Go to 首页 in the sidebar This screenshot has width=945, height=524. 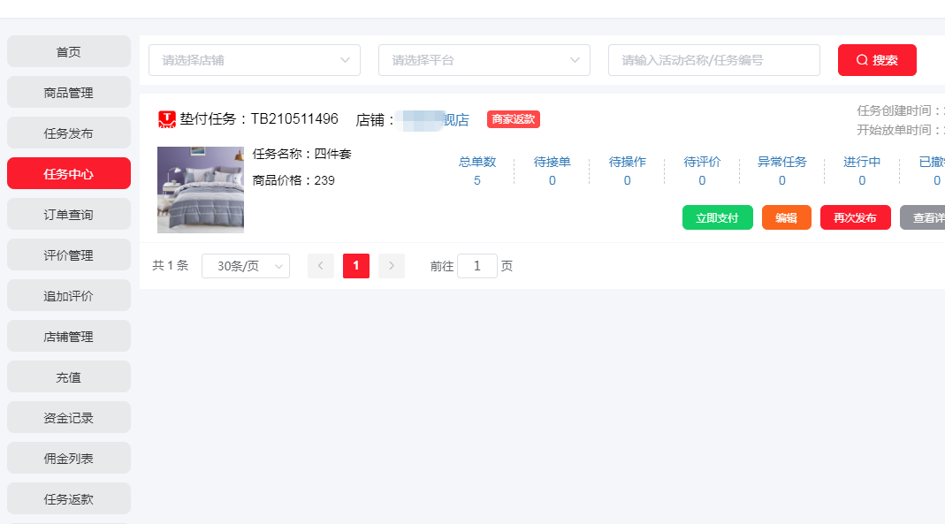pos(69,52)
